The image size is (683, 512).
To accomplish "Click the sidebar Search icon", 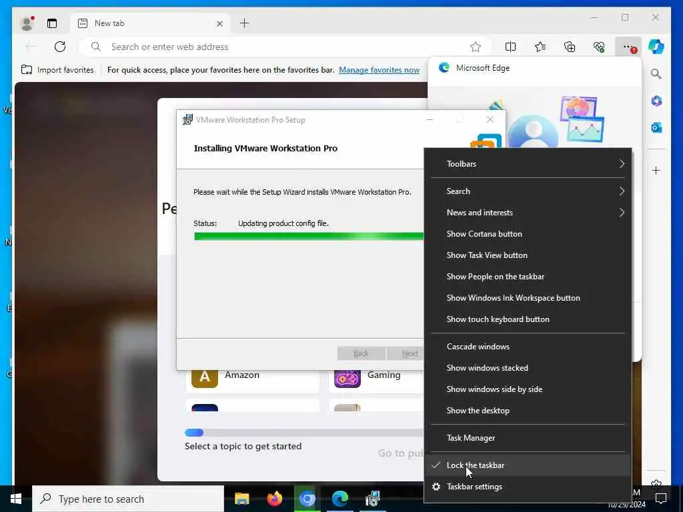I will click(656, 74).
